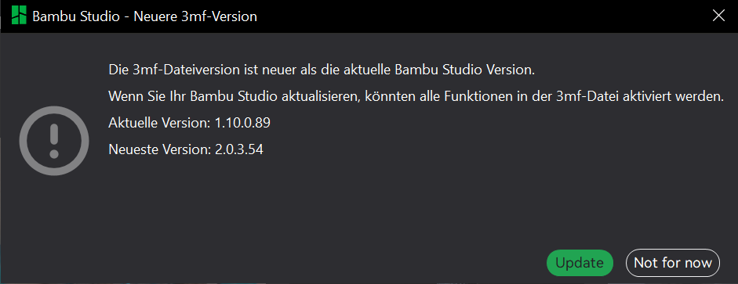
Task: Click the message line starting 'Die 3mf-Dateiversion ist neuer'
Action: click(322, 71)
